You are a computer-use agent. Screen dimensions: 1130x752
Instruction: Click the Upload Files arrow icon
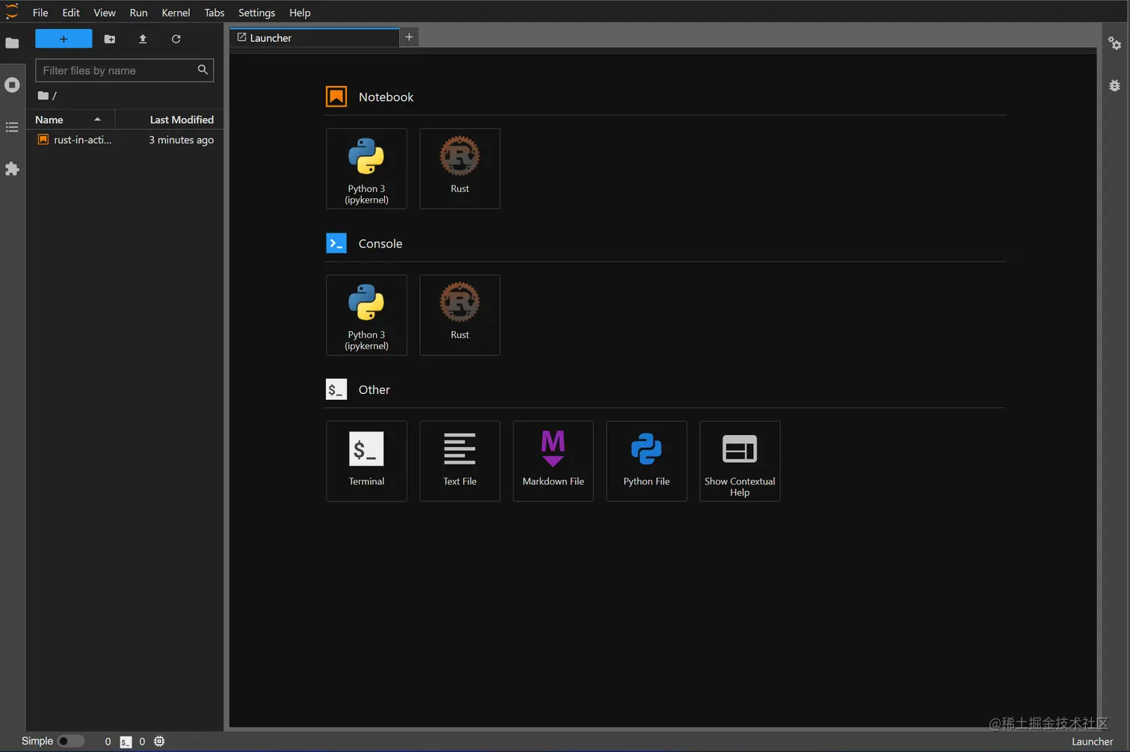[x=143, y=39]
